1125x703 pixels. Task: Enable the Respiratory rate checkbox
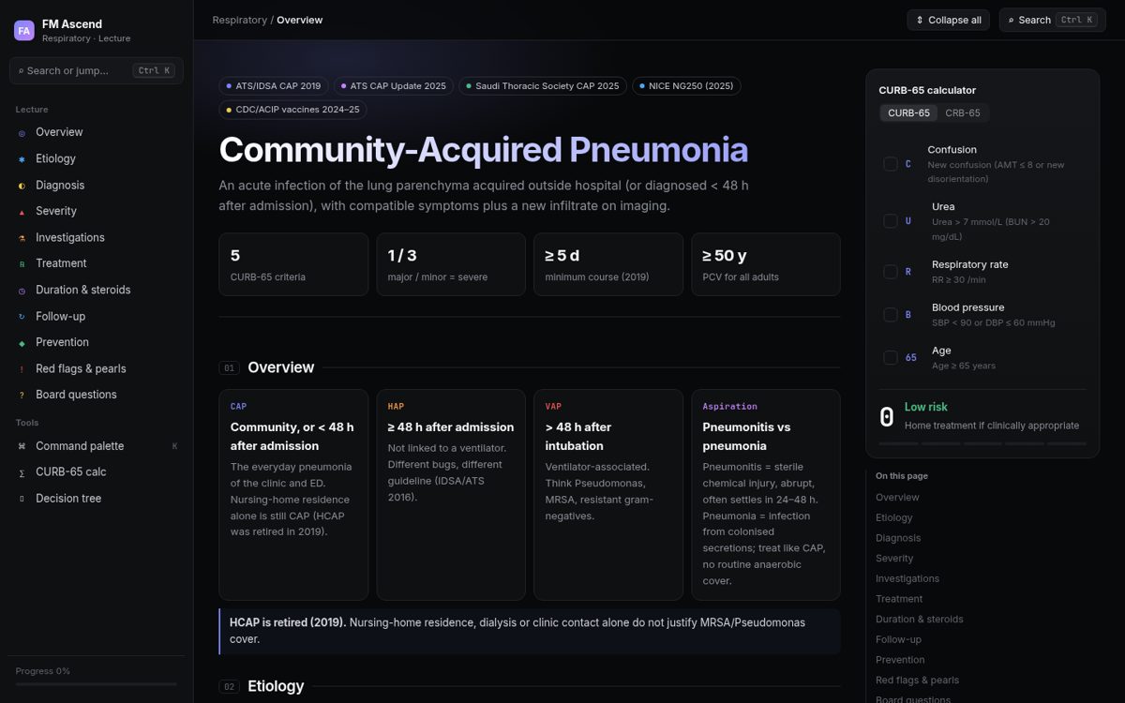pyautogui.click(x=891, y=272)
